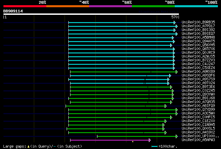Click the =100char. scale label
The image size is (221, 149).
pos(168,146)
